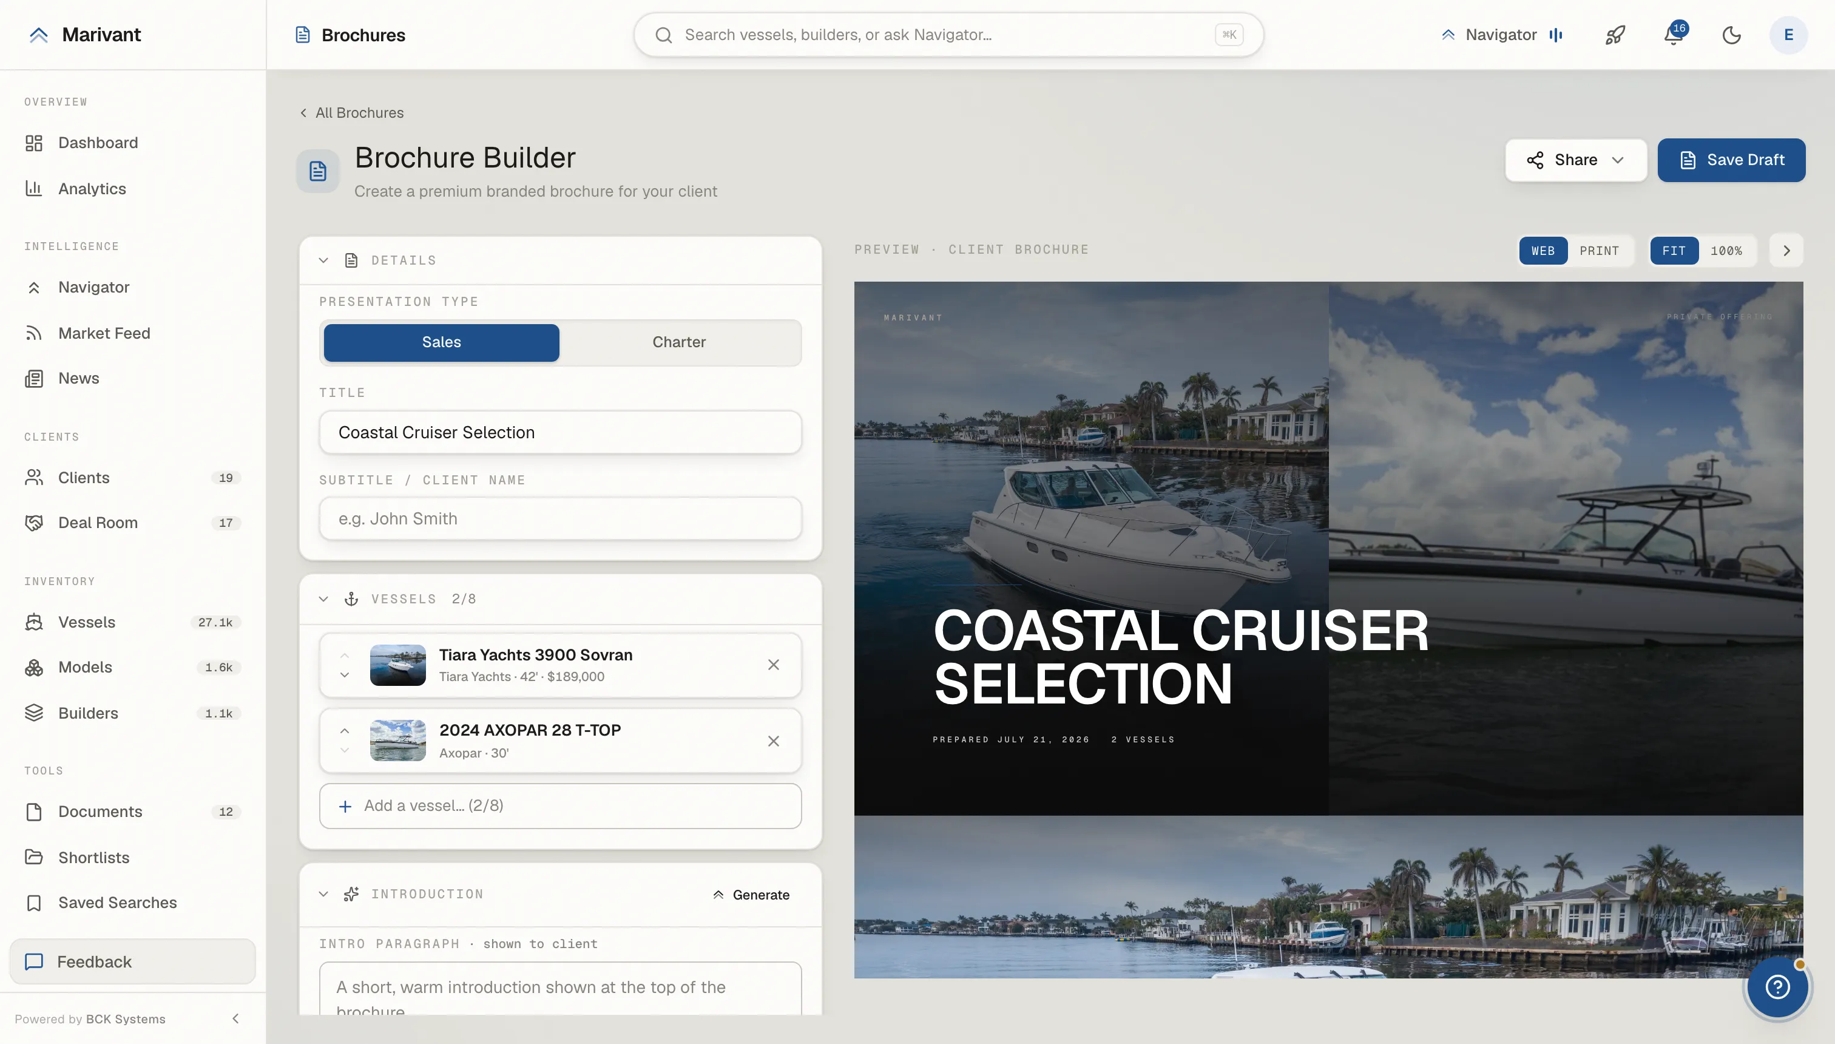
Task: Focus the Subtitle / Client Name field
Action: click(561, 518)
